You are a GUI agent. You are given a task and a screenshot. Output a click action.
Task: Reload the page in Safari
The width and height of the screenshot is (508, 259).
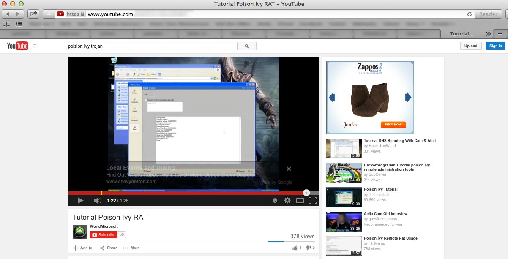[470, 14]
